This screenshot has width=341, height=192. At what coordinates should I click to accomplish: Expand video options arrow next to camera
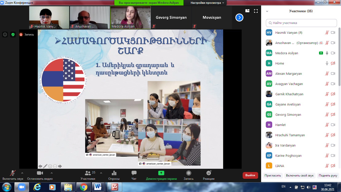coord(52,173)
